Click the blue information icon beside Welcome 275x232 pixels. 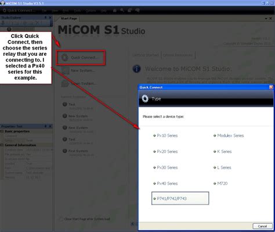click(x=136, y=69)
